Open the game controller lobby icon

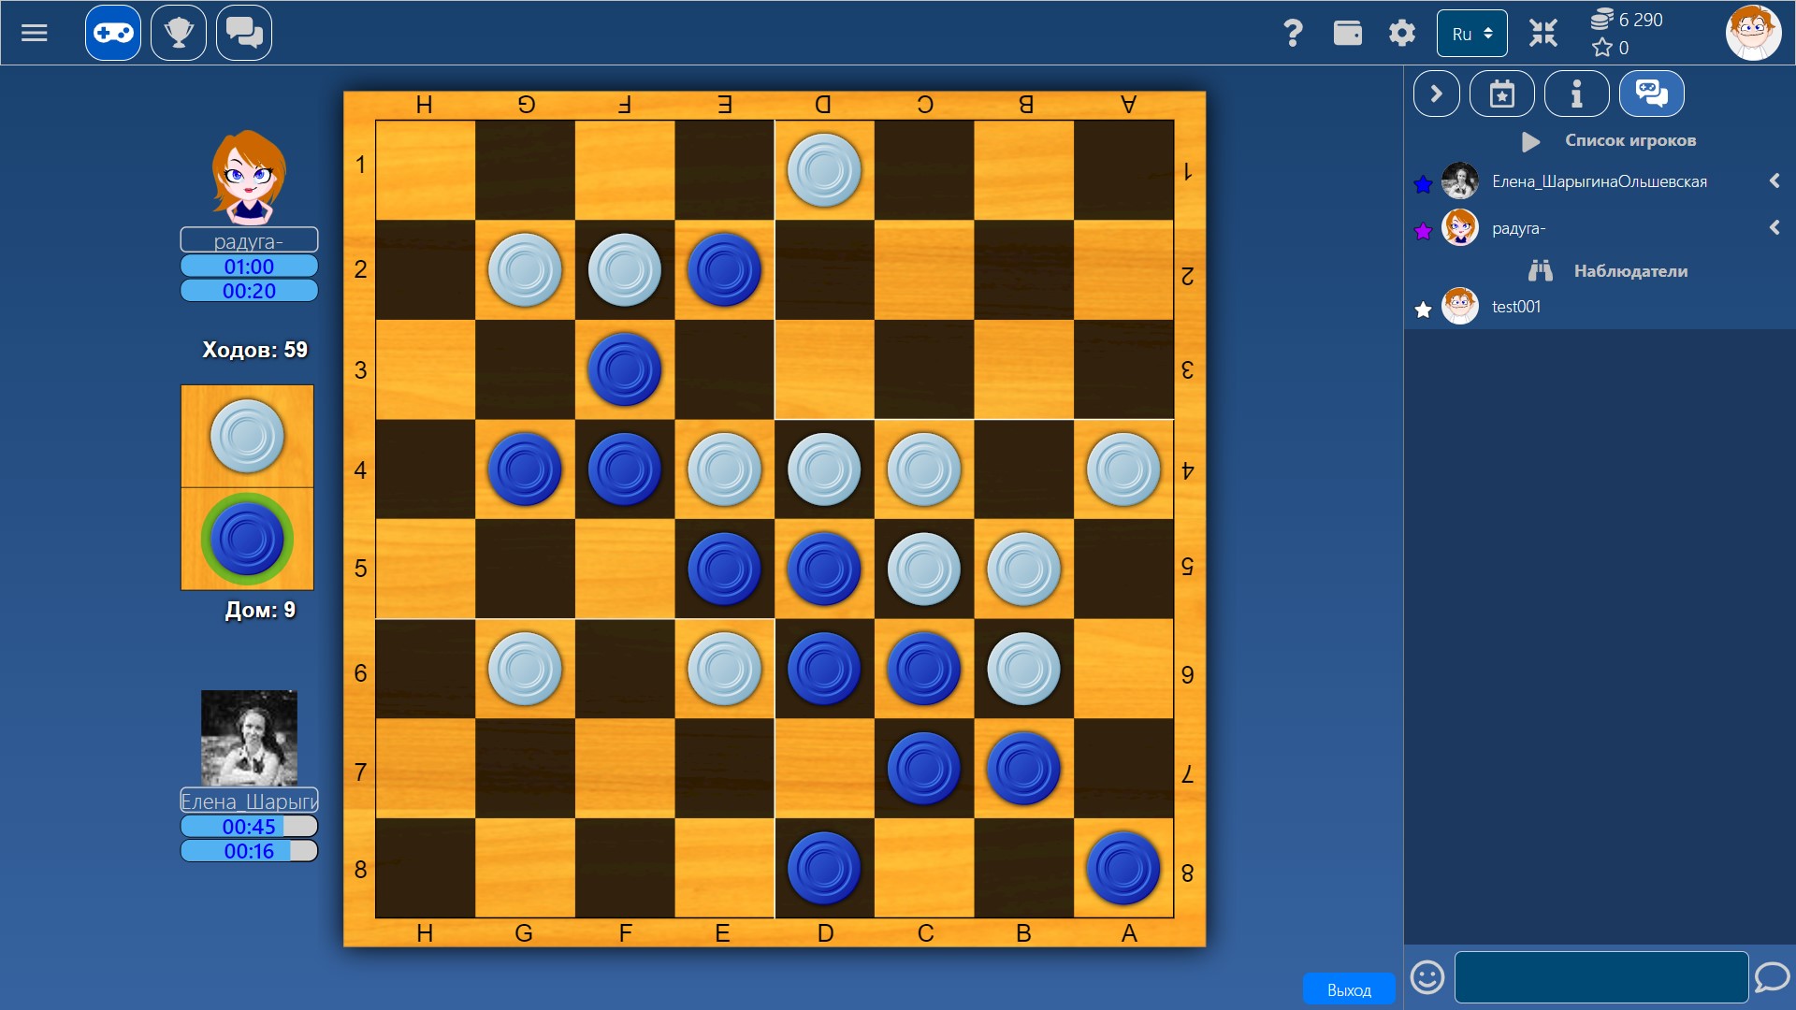112,32
